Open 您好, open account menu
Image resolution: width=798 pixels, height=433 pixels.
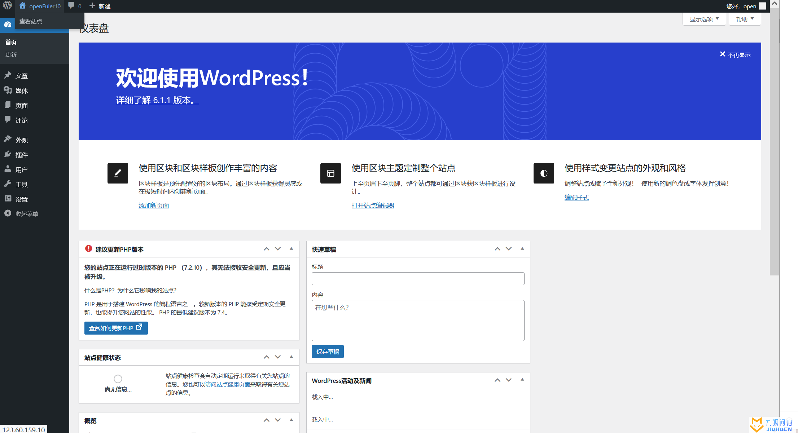746,6
